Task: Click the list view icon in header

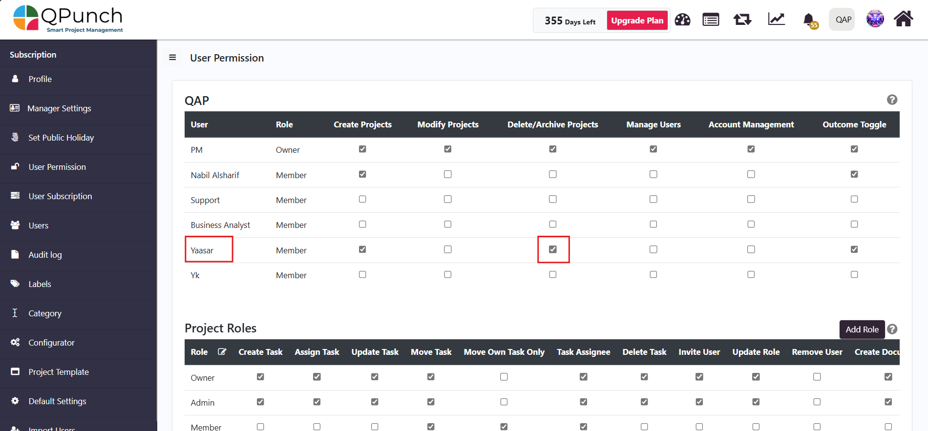Action: (x=711, y=20)
